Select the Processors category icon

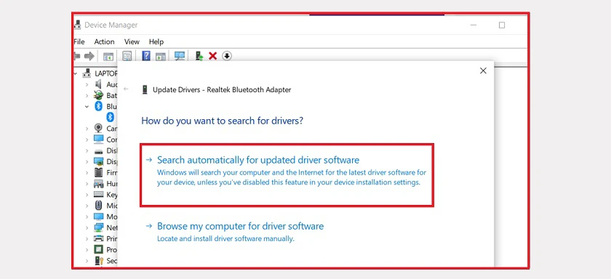click(x=99, y=249)
